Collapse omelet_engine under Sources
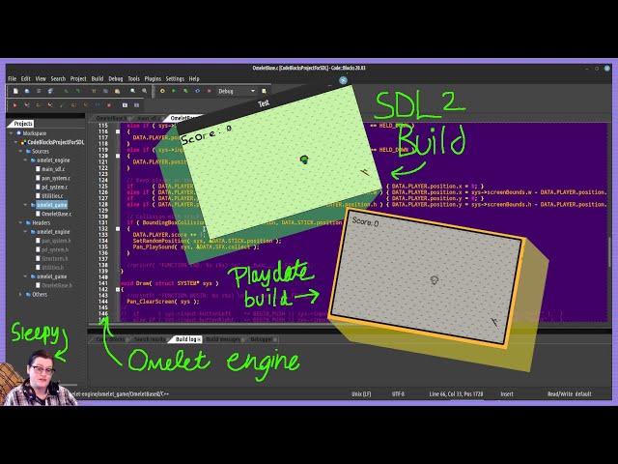The image size is (618, 464). click(x=26, y=160)
